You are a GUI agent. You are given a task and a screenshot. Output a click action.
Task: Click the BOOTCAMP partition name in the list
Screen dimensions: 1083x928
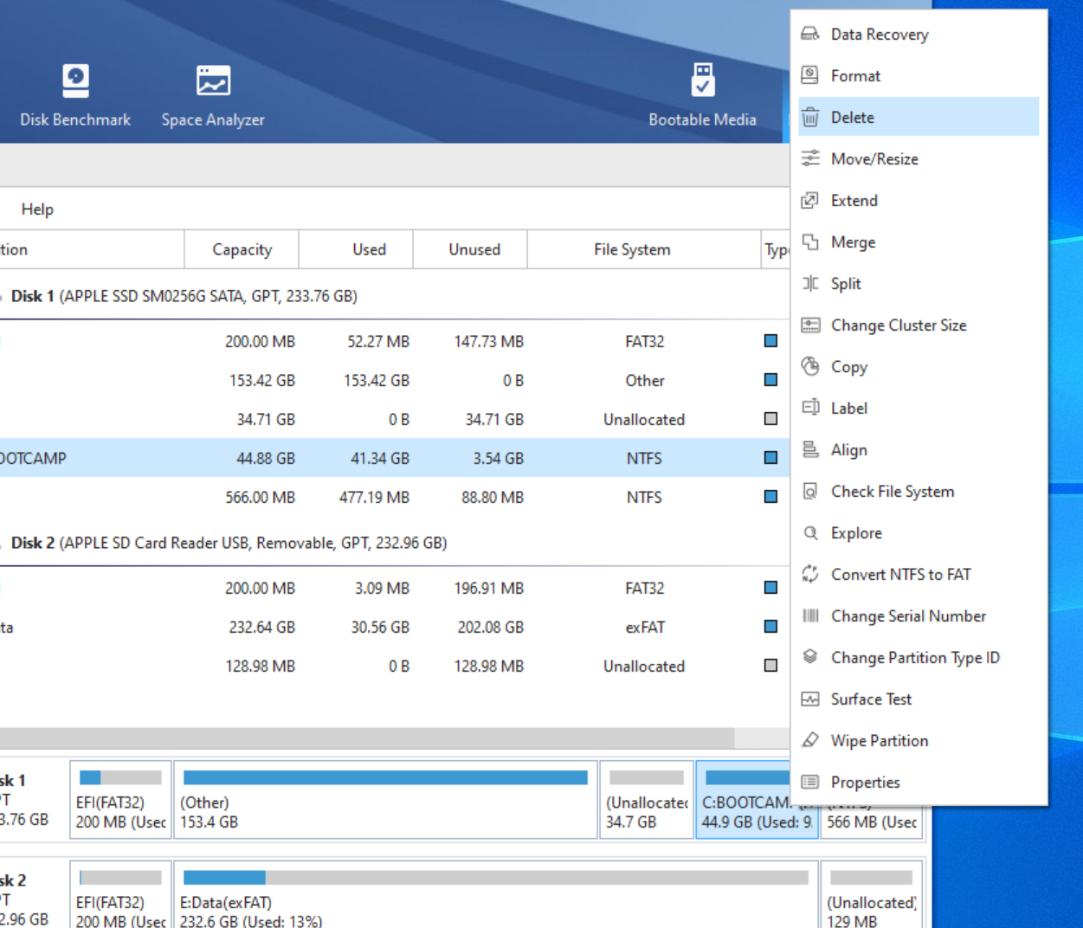[x=33, y=458]
